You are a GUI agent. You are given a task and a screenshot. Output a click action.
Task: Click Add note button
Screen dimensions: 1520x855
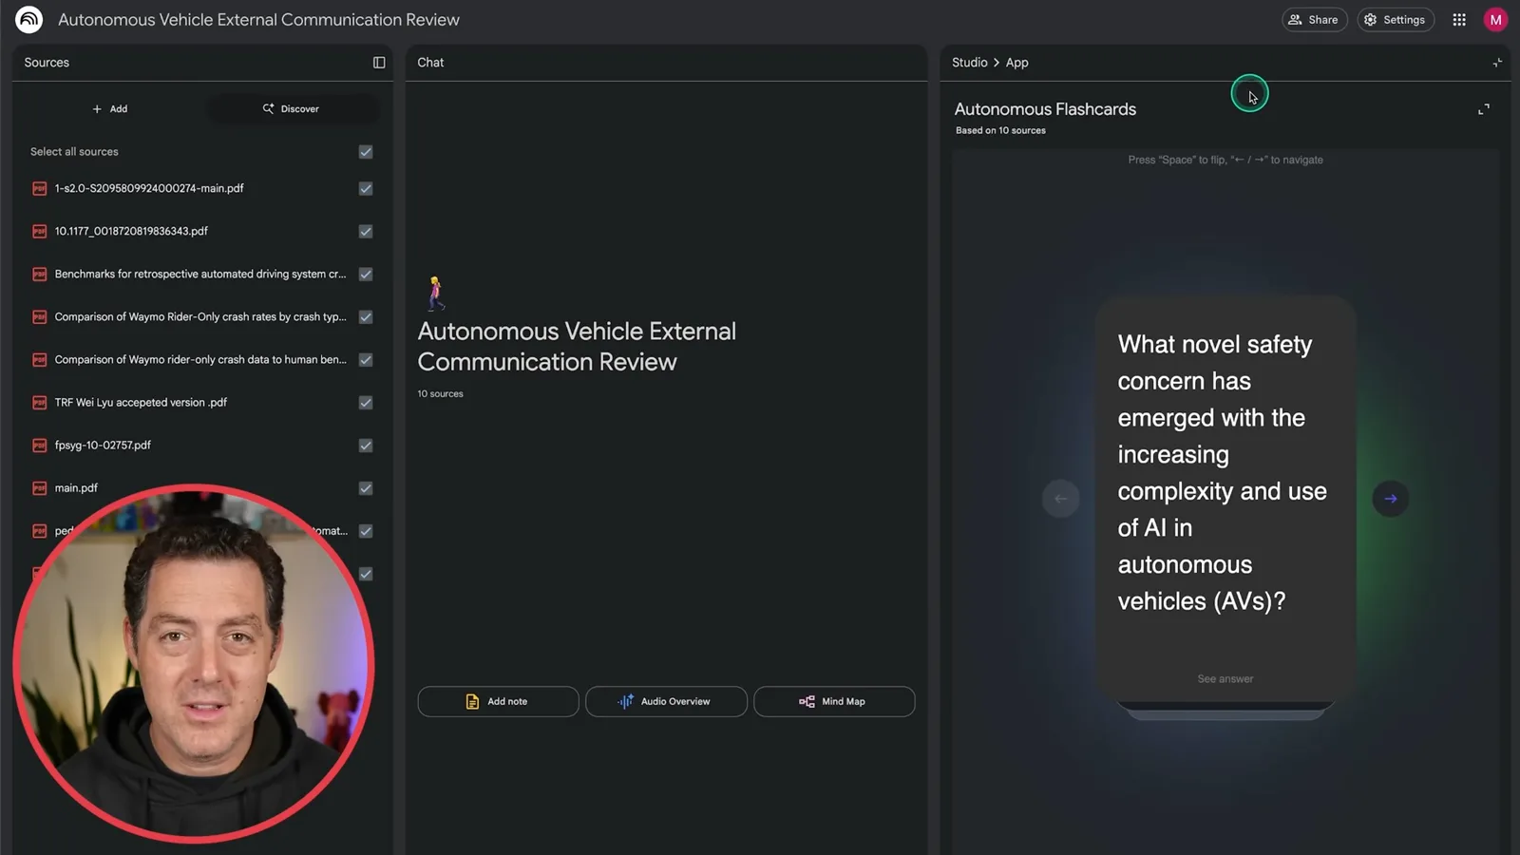click(498, 701)
